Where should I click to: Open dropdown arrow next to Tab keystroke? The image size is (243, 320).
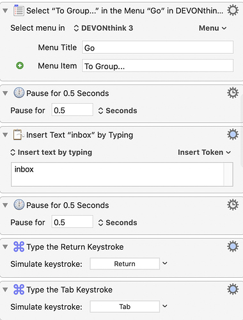(165, 306)
